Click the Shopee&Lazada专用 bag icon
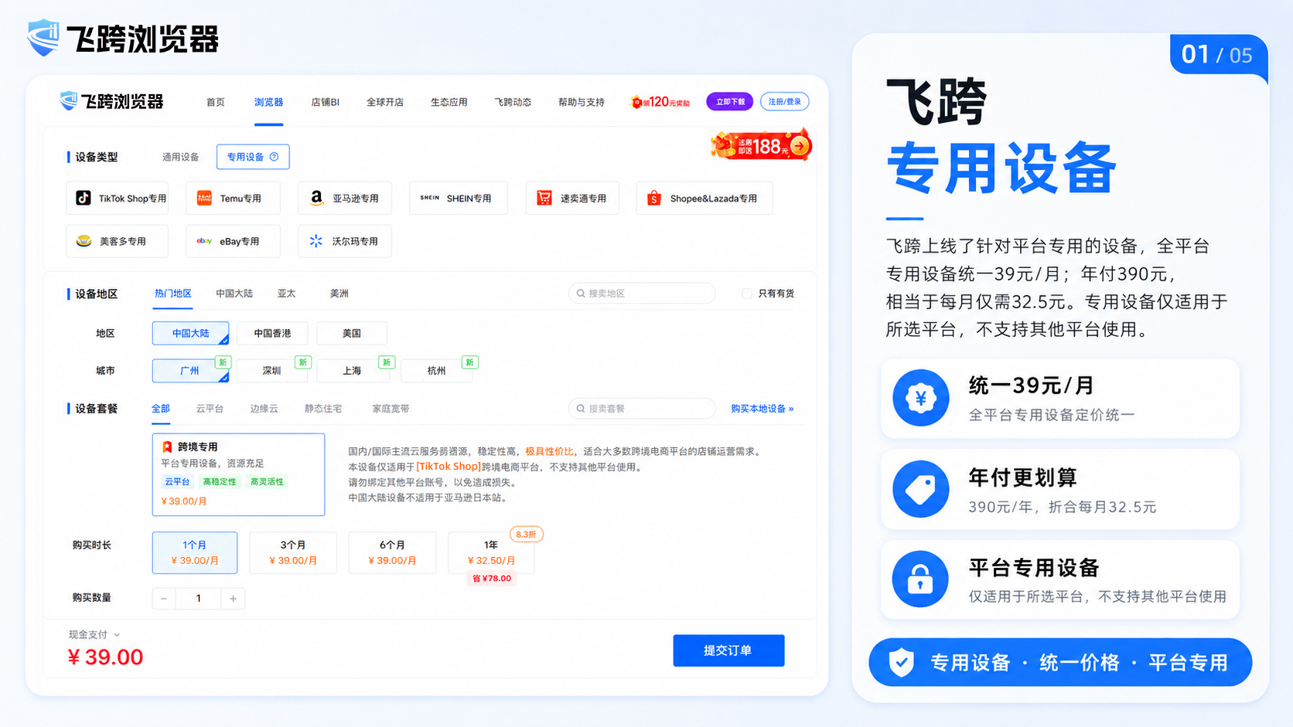Image resolution: width=1293 pixels, height=727 pixels. (x=654, y=199)
